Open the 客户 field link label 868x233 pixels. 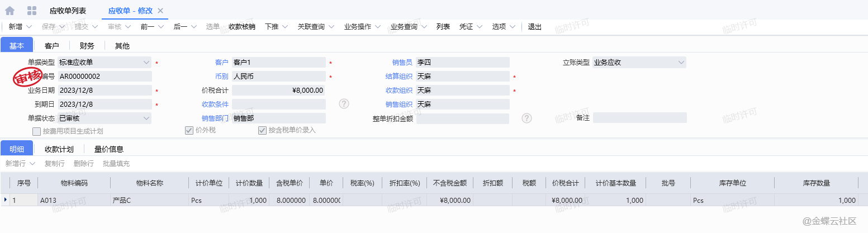tap(221, 62)
